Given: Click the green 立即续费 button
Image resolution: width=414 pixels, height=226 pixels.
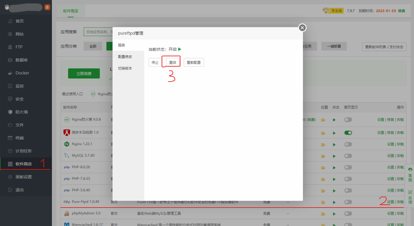Looking at the screenshot, I should point(84,73).
